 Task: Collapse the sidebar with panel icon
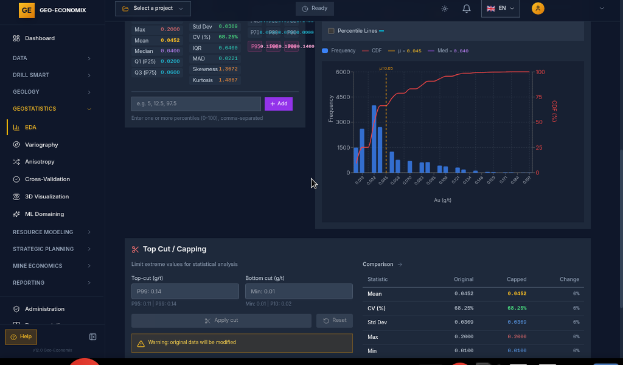tap(92, 337)
